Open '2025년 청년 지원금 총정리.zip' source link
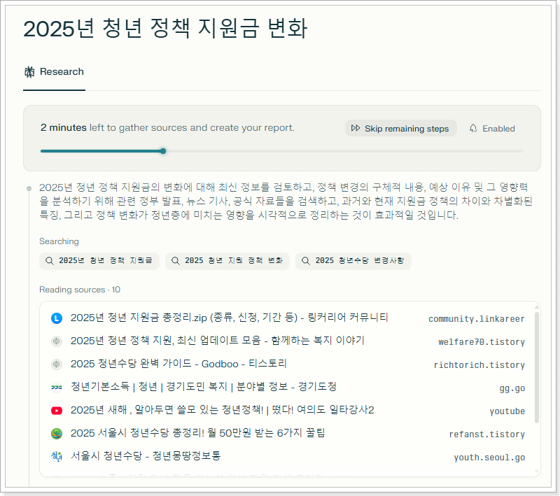Viewport: 560px width, 496px height. point(229,318)
